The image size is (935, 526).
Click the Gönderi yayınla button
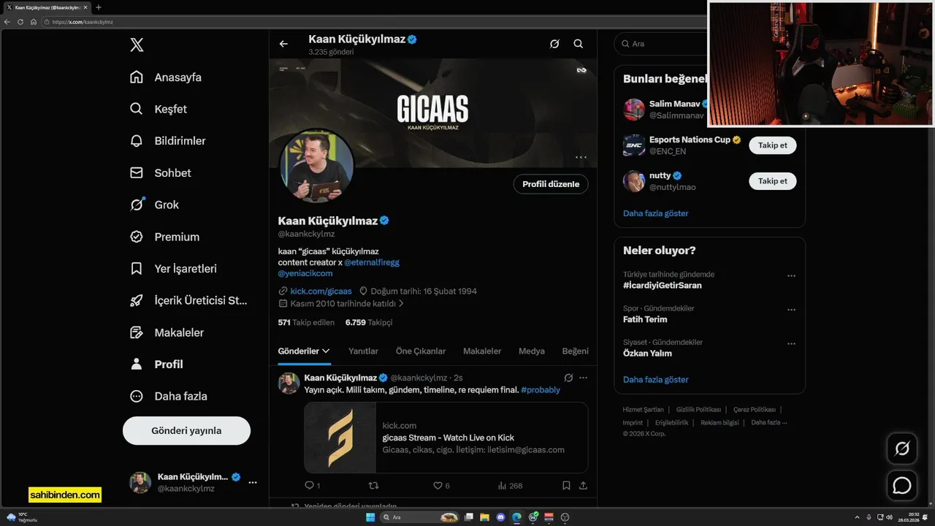186,430
